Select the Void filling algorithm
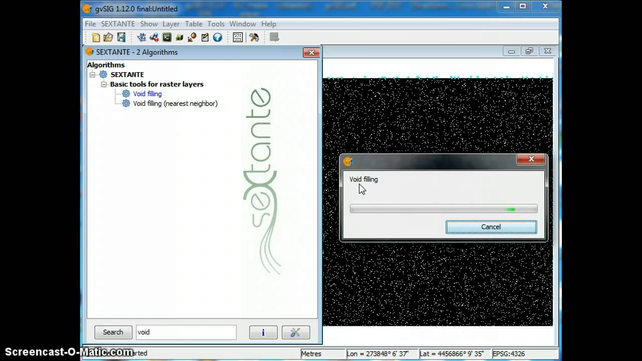Screen dimensions: 642x361 coord(147,94)
